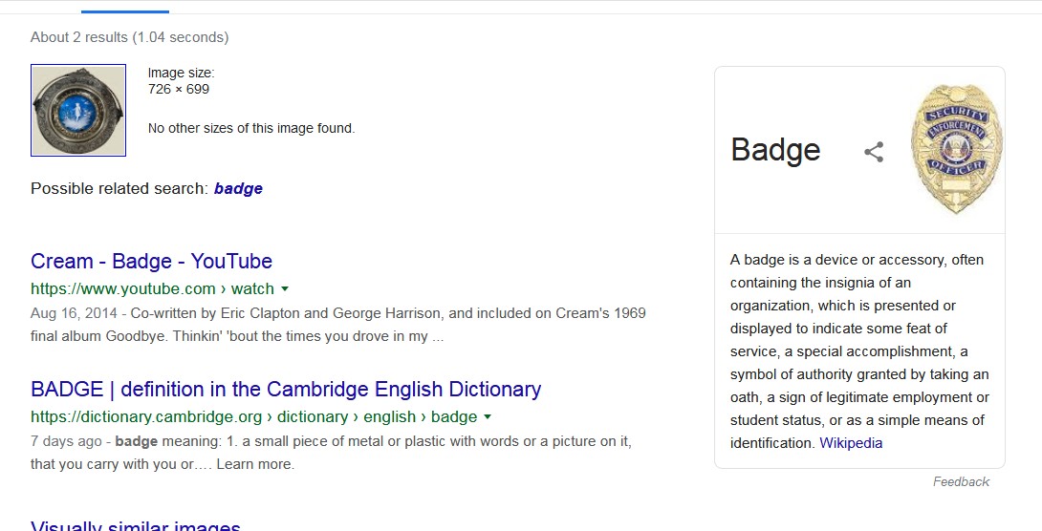Click the green dictionary.cambridge.org breadcrumb URL
Viewport: 1042px width, 531px height.
253,417
